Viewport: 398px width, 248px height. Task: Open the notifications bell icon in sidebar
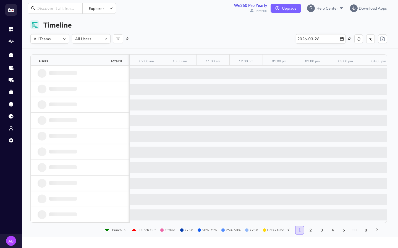click(11, 104)
